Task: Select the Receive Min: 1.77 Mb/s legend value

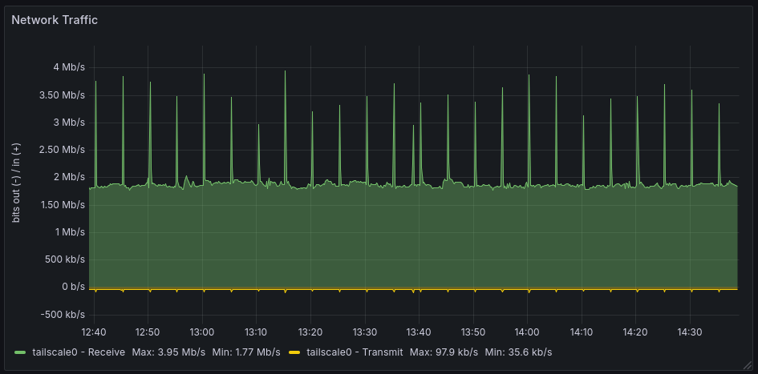Action: (246, 352)
